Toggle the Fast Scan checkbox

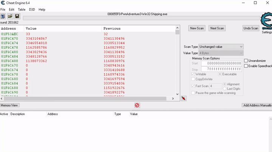point(193,86)
